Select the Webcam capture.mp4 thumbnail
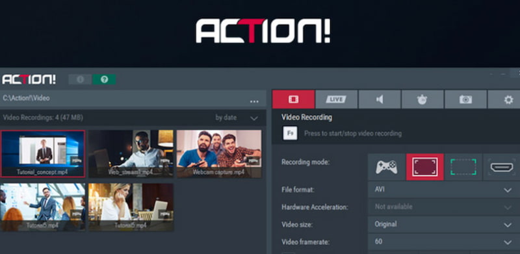Image resolution: width=520 pixels, height=254 pixels. pos(219,153)
